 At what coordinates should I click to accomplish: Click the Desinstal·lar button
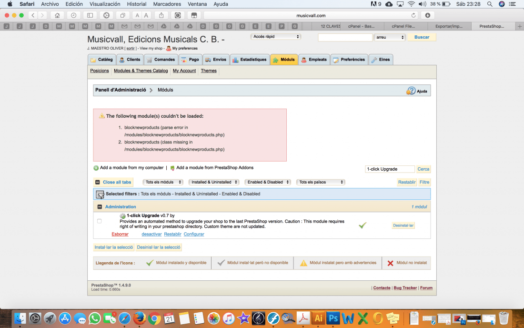[x=403, y=225]
